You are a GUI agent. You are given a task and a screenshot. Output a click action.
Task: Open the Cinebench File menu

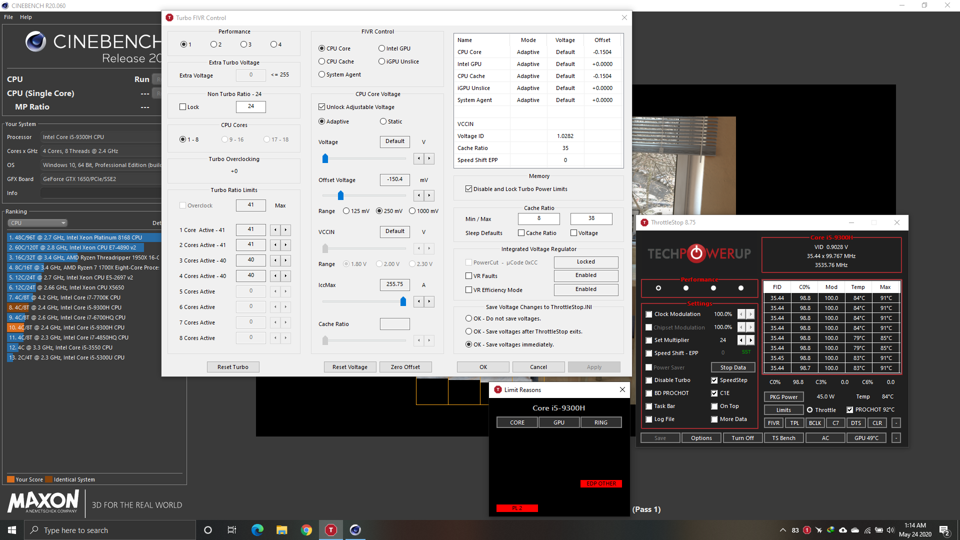coord(8,17)
